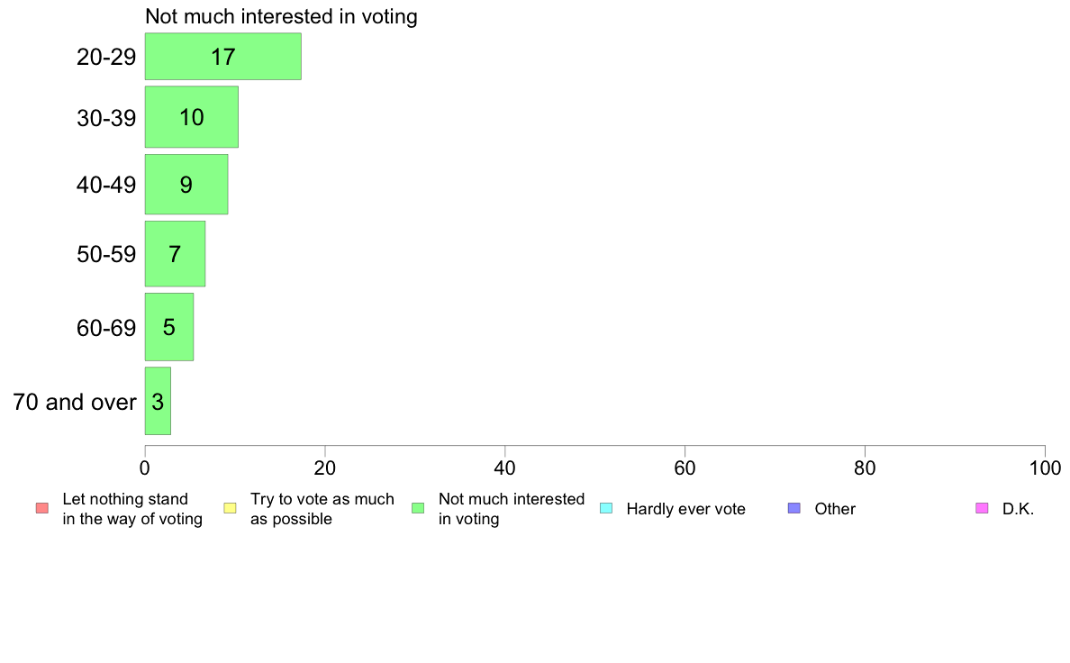Click the magenta 'D.K.' legend swatch
The width and height of the screenshot is (1070, 663).
[982, 508]
